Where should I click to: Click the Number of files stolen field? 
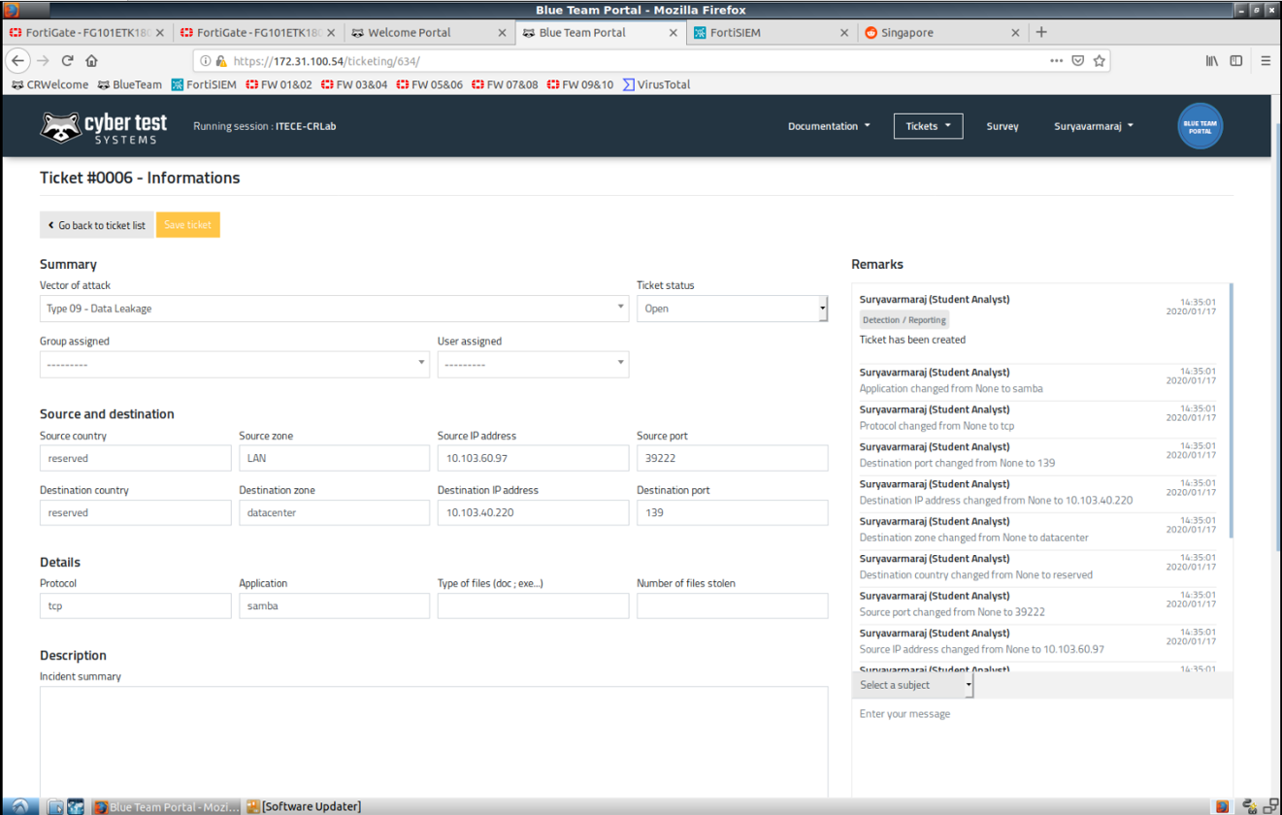pyautogui.click(x=733, y=605)
